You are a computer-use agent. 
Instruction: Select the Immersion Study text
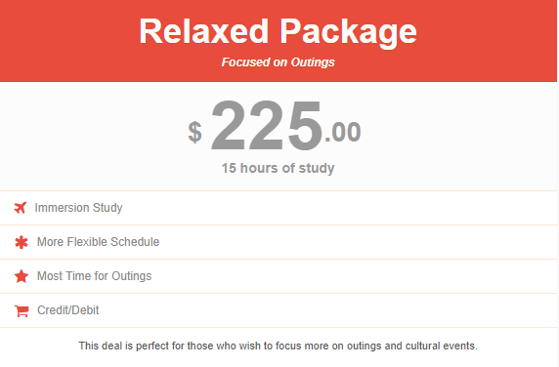[78, 208]
